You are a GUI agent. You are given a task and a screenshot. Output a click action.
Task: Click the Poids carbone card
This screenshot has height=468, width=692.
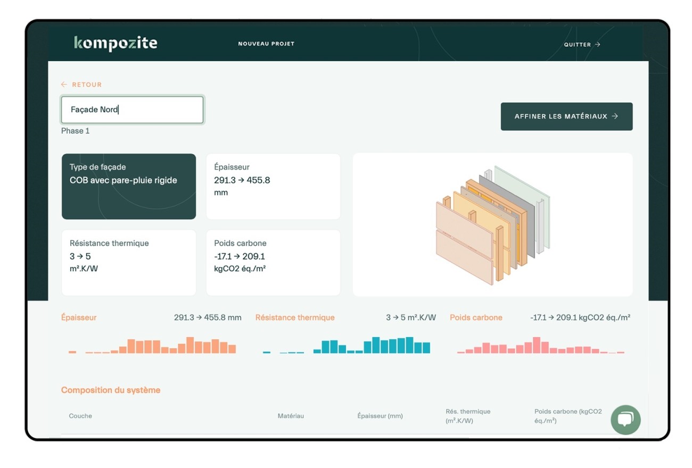point(273,262)
